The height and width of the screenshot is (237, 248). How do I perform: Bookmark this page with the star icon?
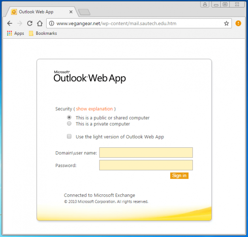point(226,23)
